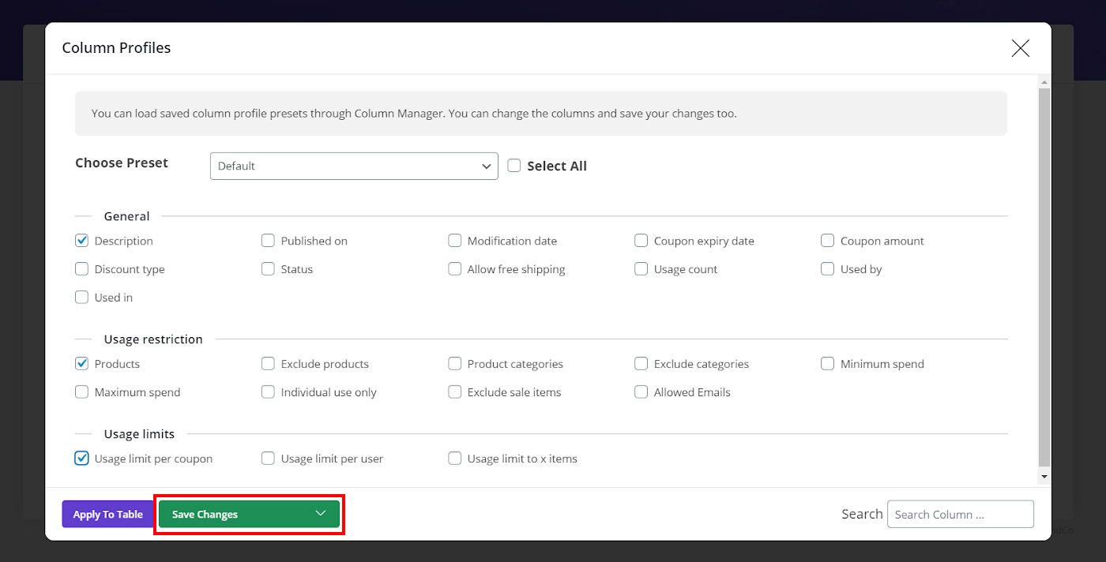This screenshot has height=562, width=1106.
Task: Enable Allow free shipping column
Action: coord(454,269)
